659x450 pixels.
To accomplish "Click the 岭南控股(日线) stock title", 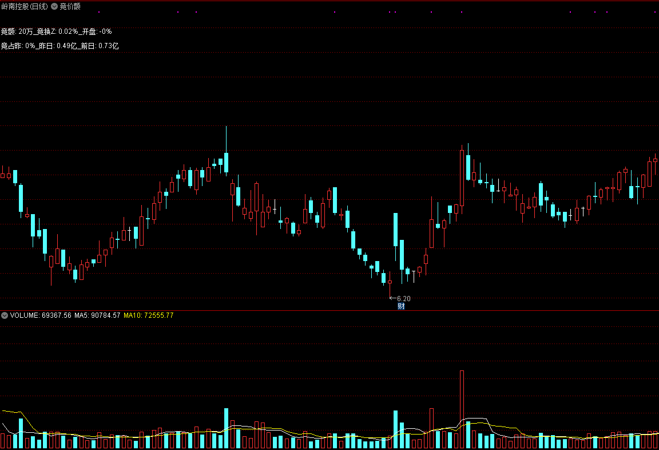I will (x=25, y=6).
